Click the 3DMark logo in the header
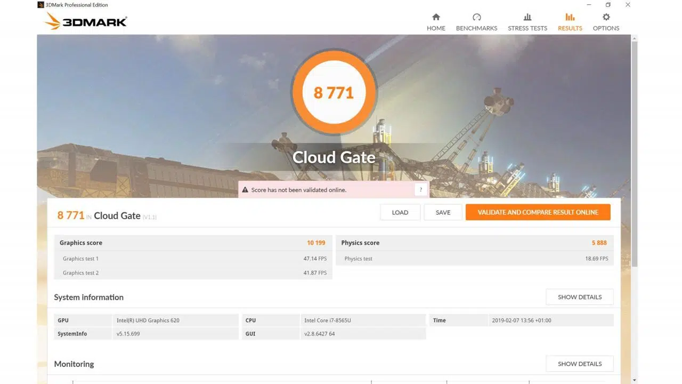 [x=85, y=21]
